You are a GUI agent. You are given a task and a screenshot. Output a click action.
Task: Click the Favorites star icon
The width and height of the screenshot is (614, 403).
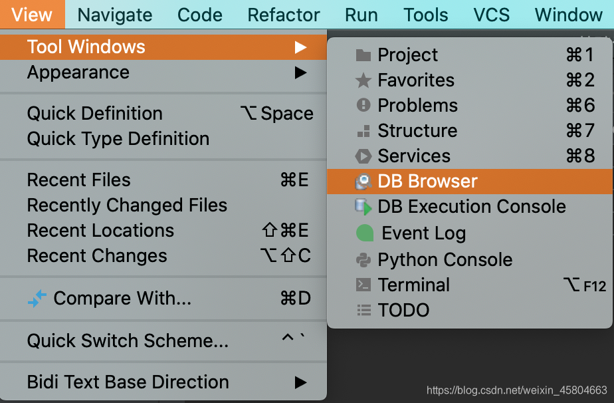coord(363,80)
